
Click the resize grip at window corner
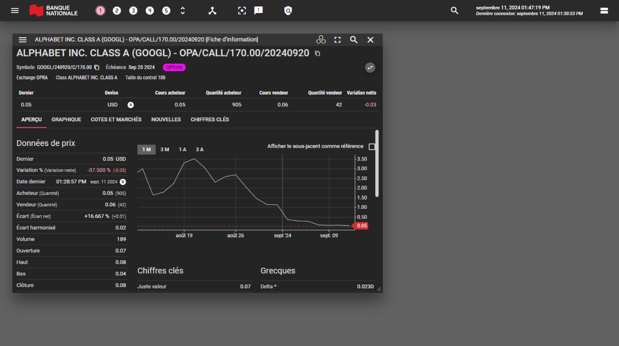point(379,289)
